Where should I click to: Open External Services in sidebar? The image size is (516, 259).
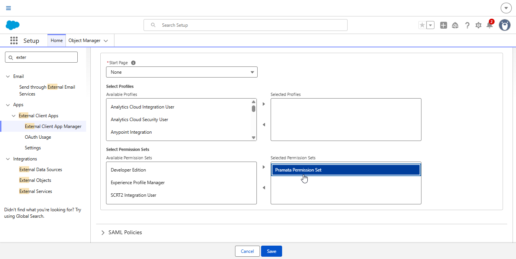coord(36,191)
